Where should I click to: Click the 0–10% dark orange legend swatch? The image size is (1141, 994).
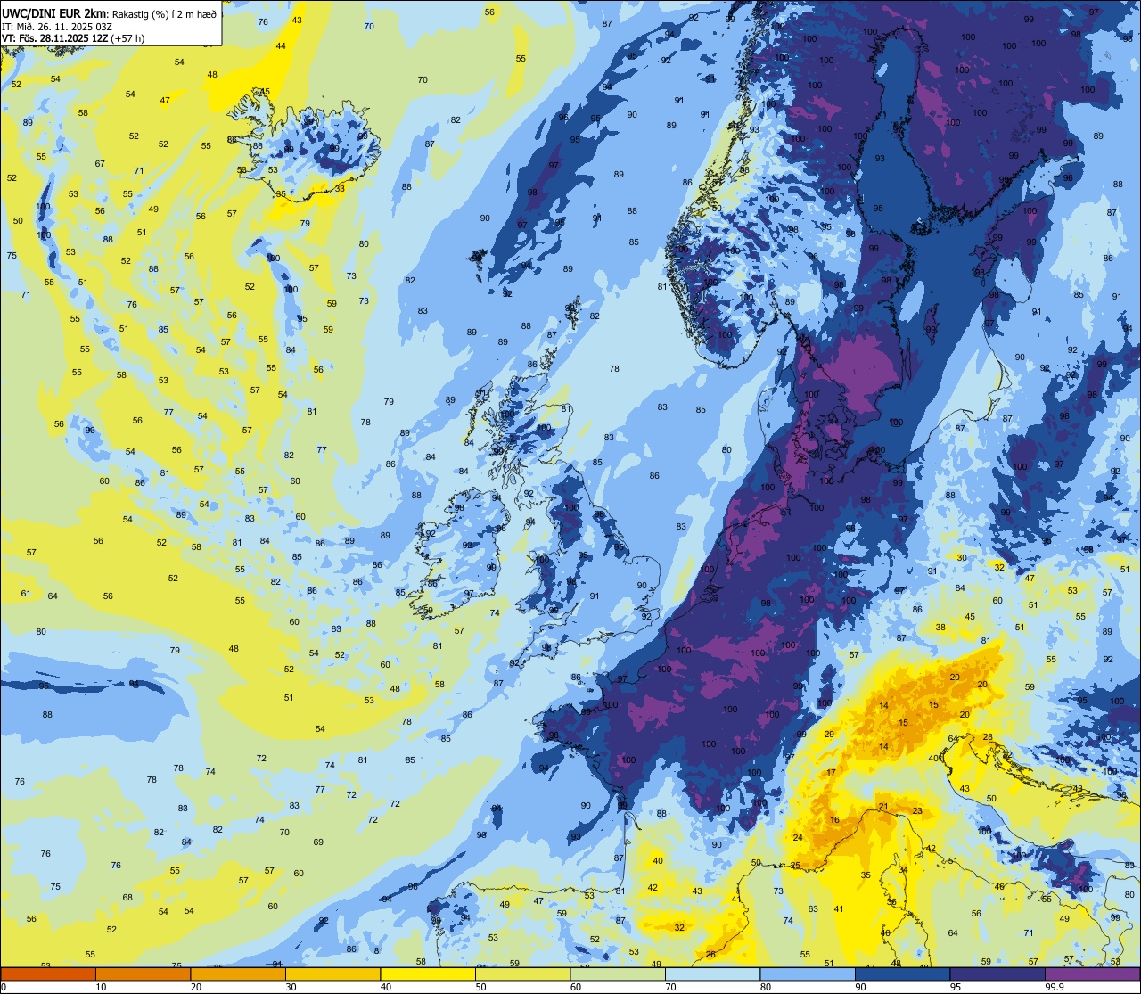[48, 974]
